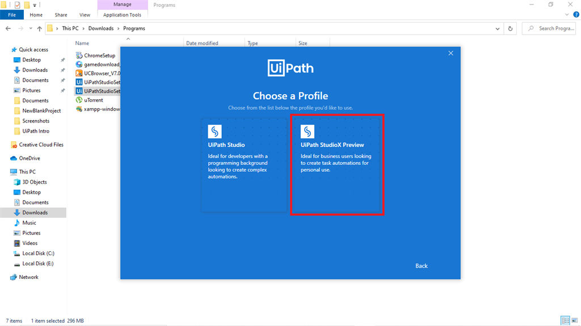This screenshot has height=326, width=581.
Task: Click the UCBrowser file icon
Action: pos(79,73)
